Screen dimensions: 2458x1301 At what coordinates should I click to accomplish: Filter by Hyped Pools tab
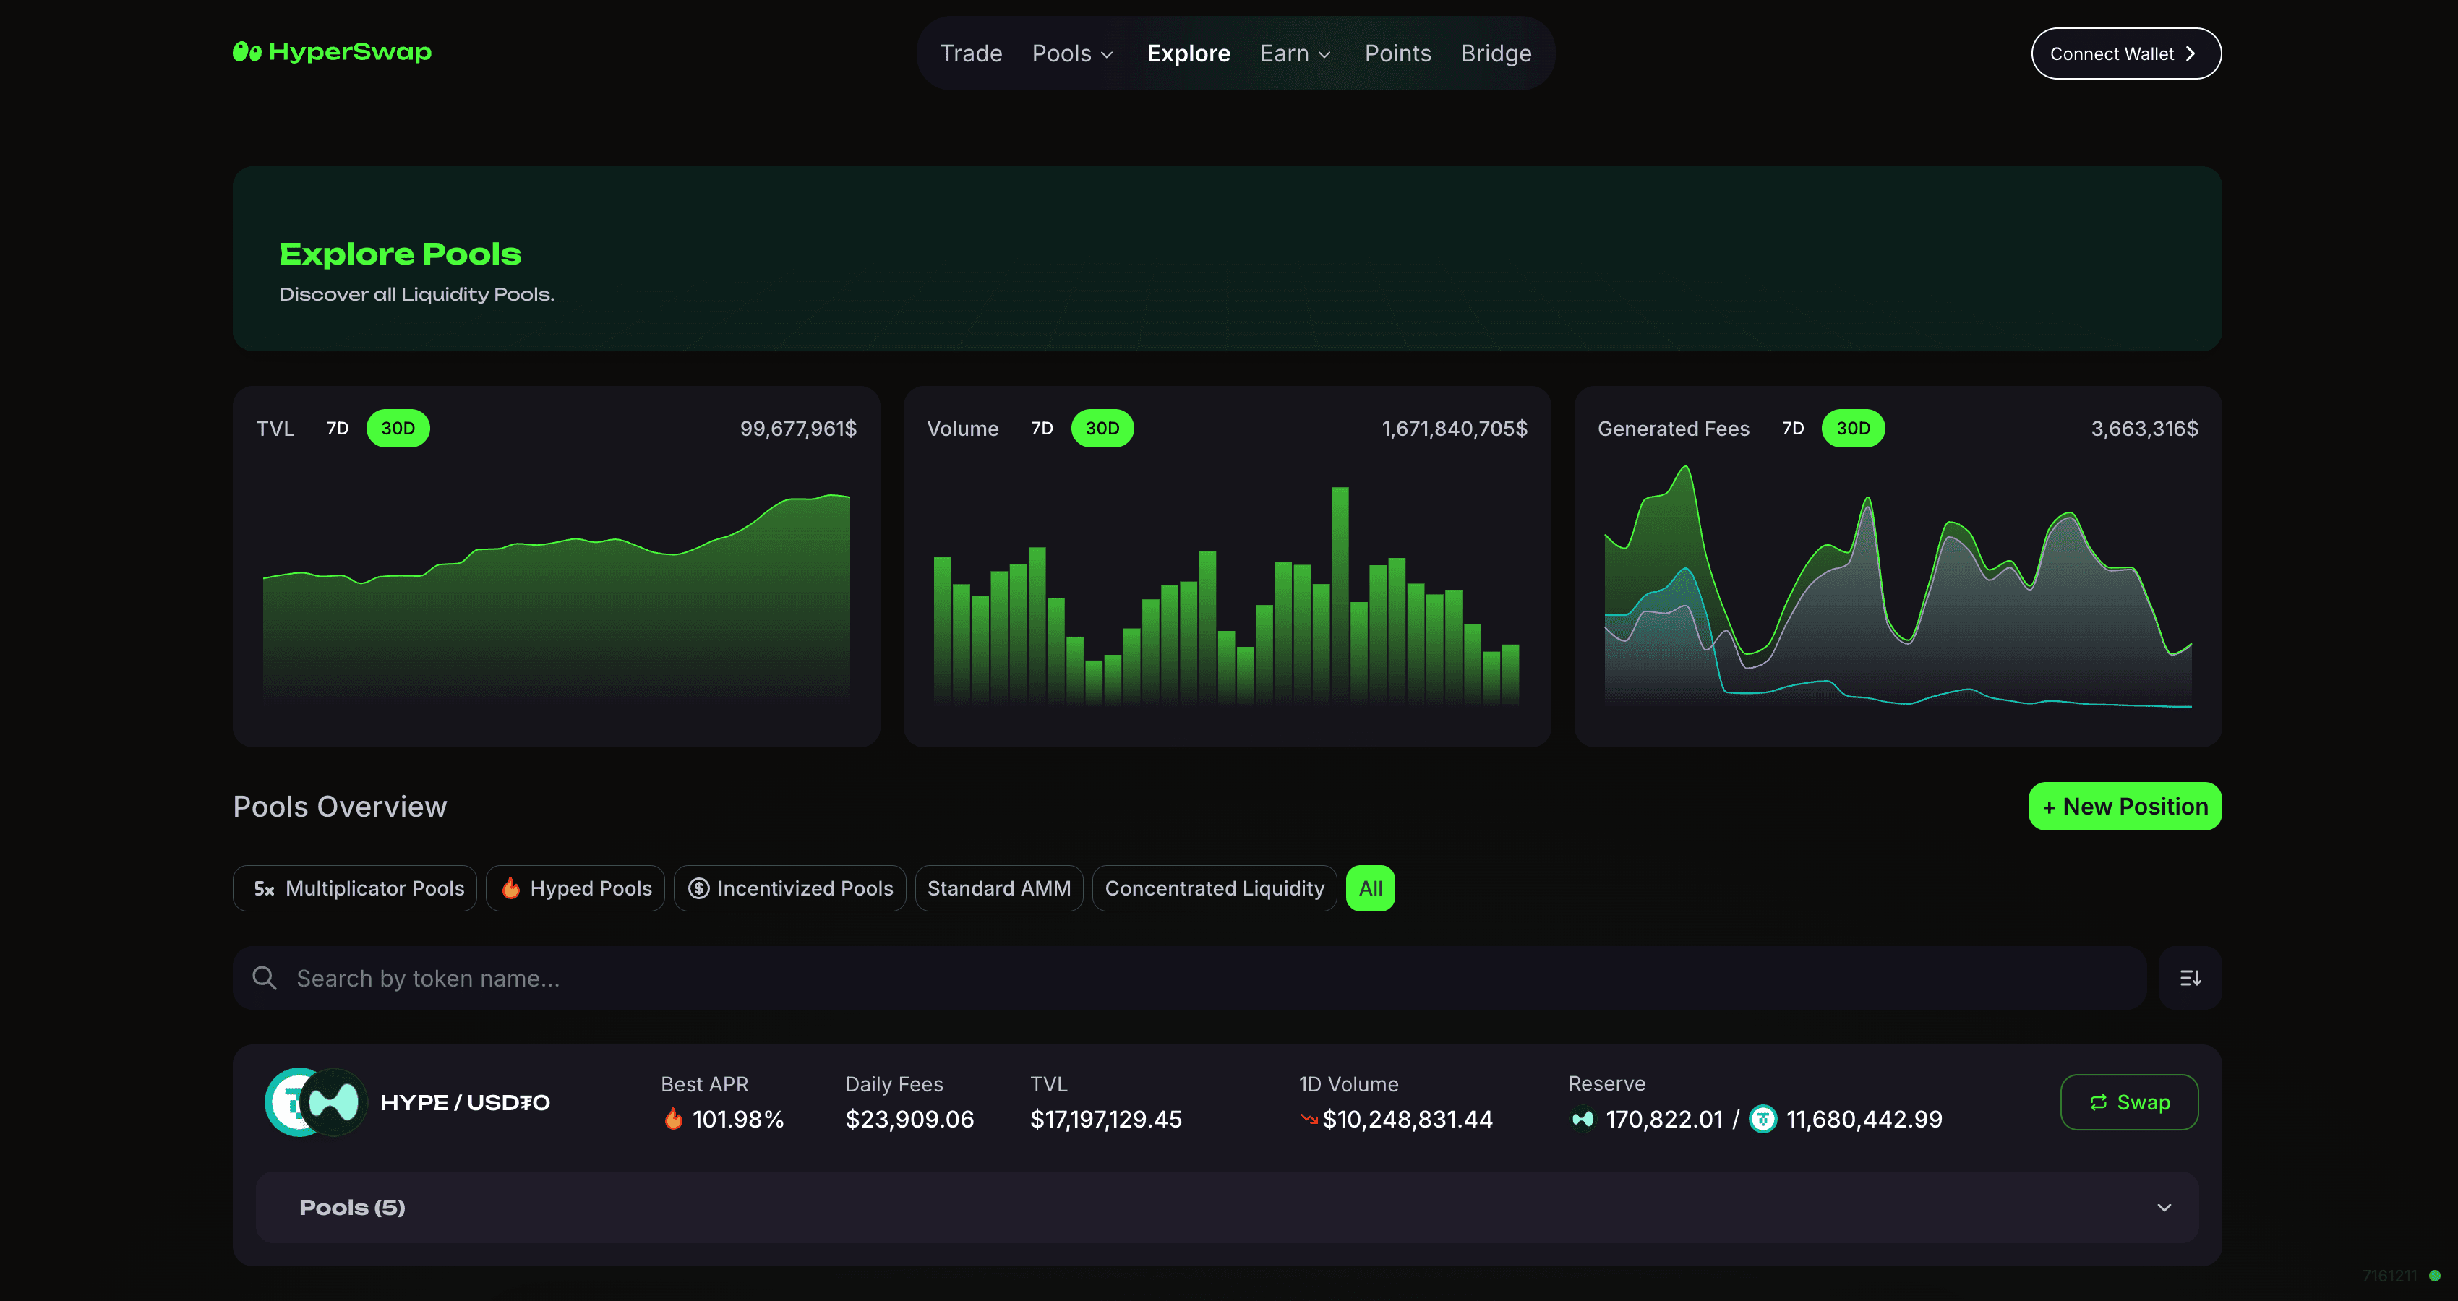click(575, 888)
